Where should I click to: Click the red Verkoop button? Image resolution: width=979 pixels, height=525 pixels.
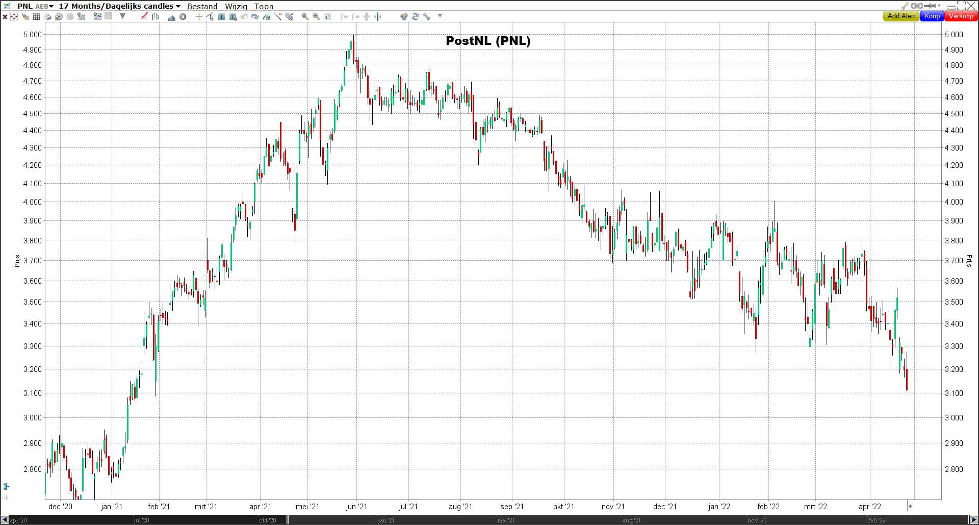[x=961, y=16]
